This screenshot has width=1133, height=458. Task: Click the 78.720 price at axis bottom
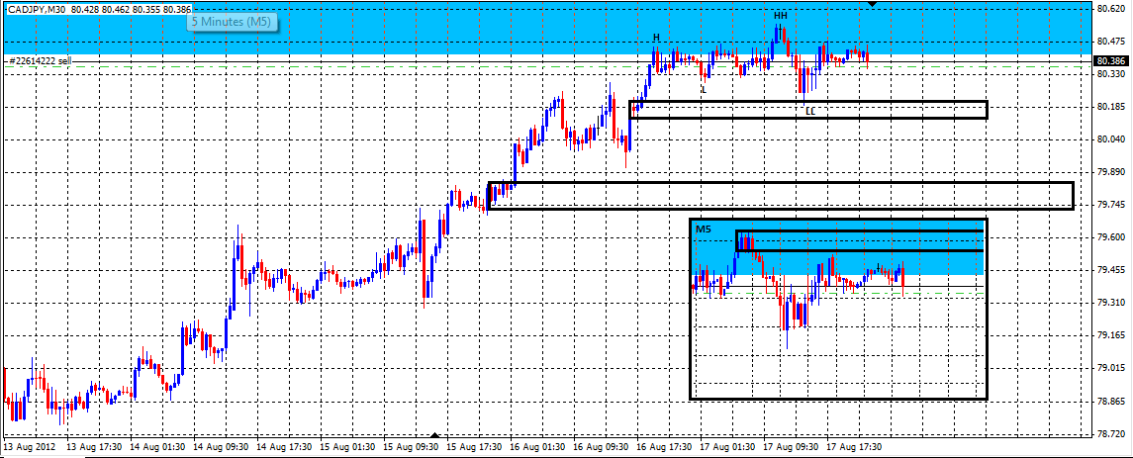(x=1110, y=433)
